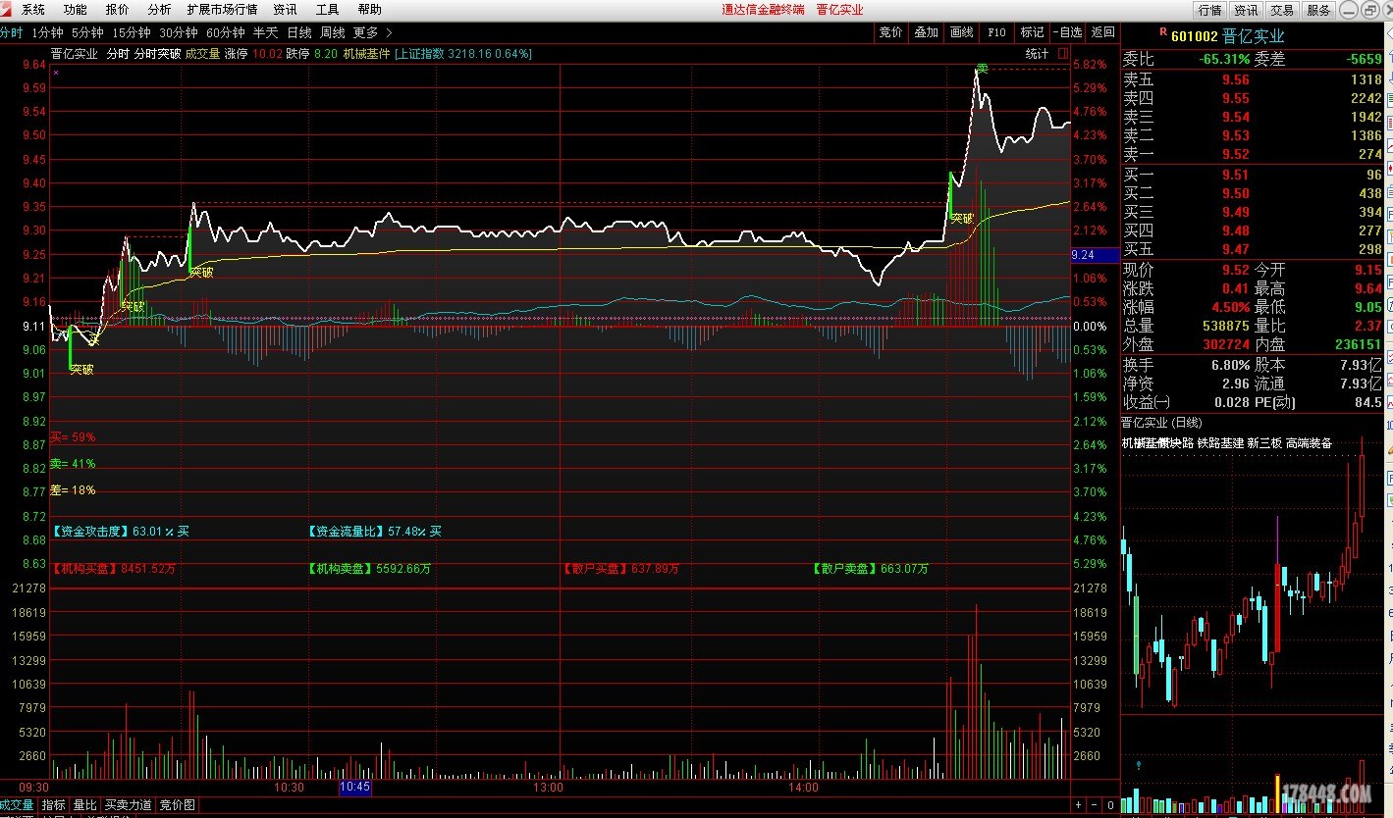Open the 工具 menu

coord(328,9)
